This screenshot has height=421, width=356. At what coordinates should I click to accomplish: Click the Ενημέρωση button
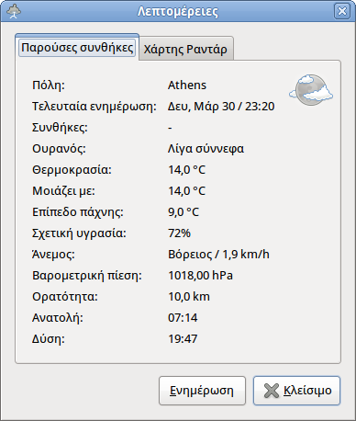point(202,391)
